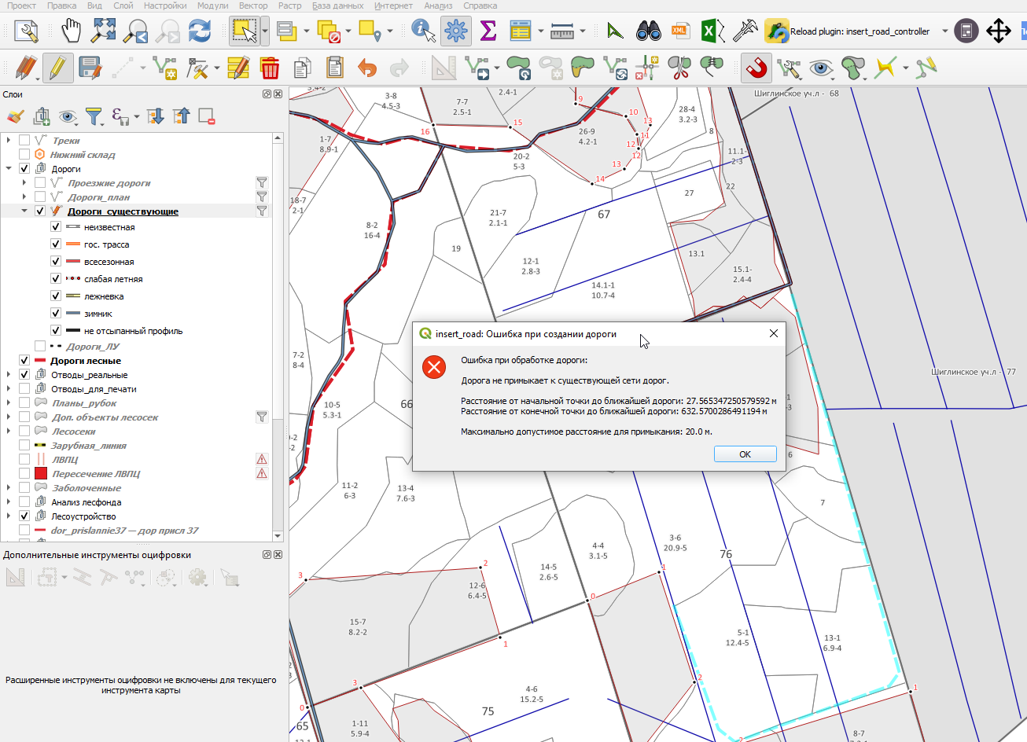The width and height of the screenshot is (1027, 742).
Task: Disable the Лесоустройство layer checkbox
Action: pyautogui.click(x=24, y=516)
